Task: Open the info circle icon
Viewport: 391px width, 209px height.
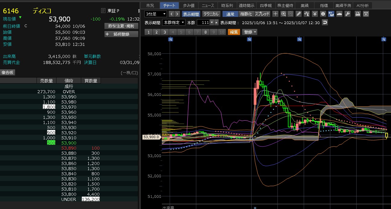Action: [323, 14]
